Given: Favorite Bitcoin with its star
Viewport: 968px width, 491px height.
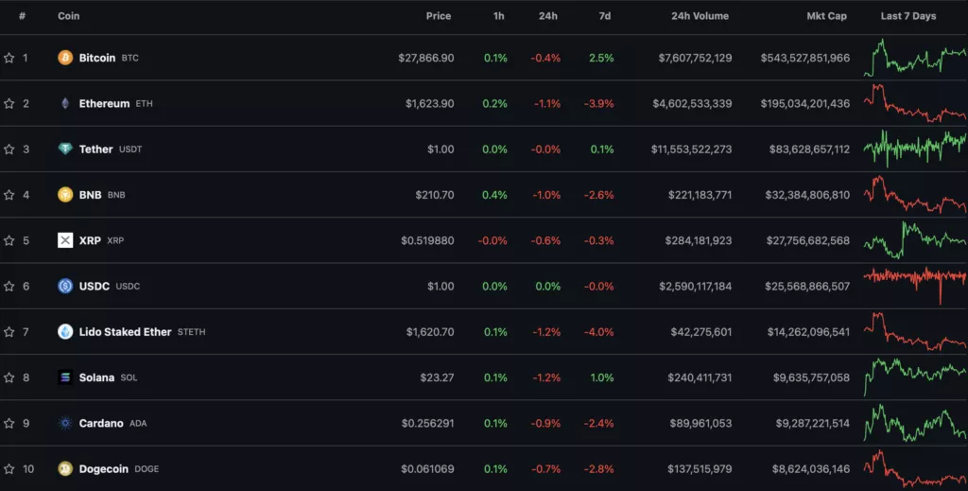Looking at the screenshot, I should click(x=9, y=58).
